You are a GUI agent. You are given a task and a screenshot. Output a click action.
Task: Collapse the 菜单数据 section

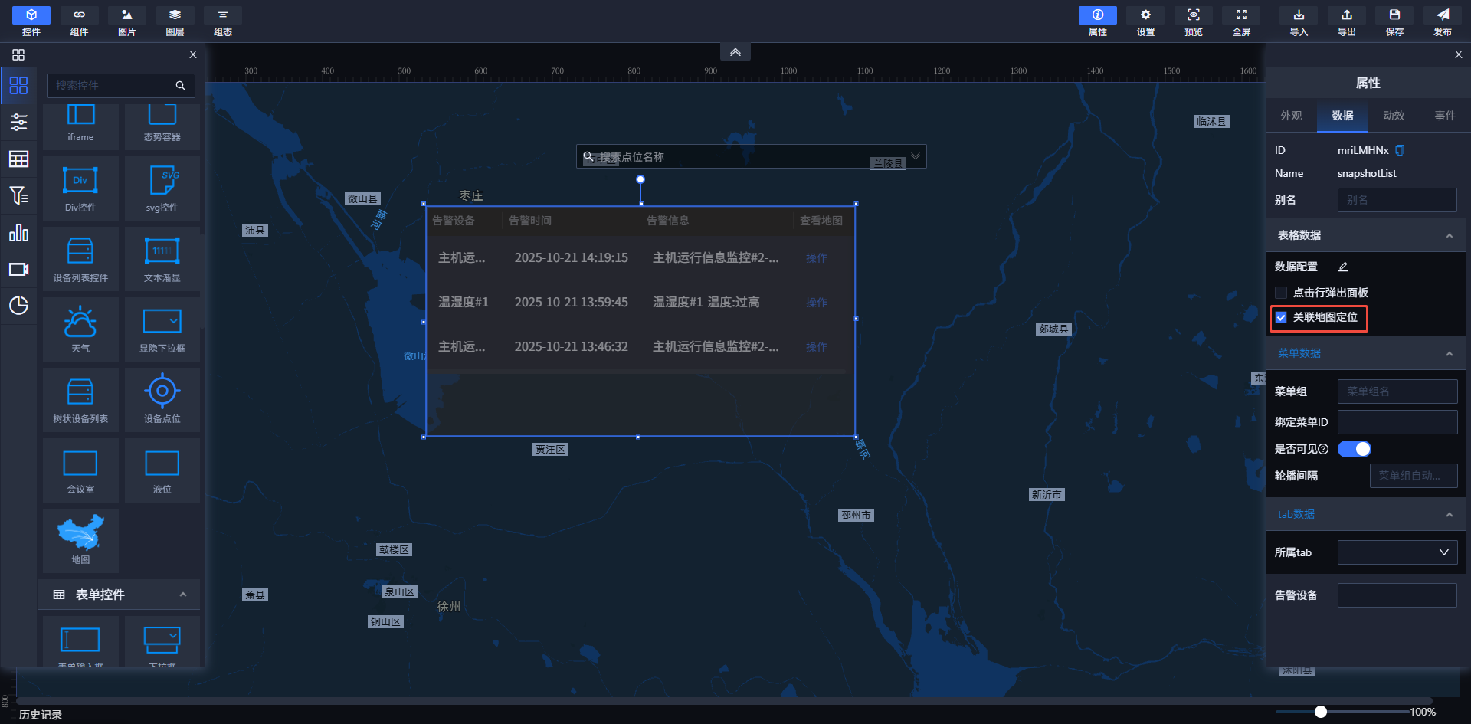(1450, 353)
